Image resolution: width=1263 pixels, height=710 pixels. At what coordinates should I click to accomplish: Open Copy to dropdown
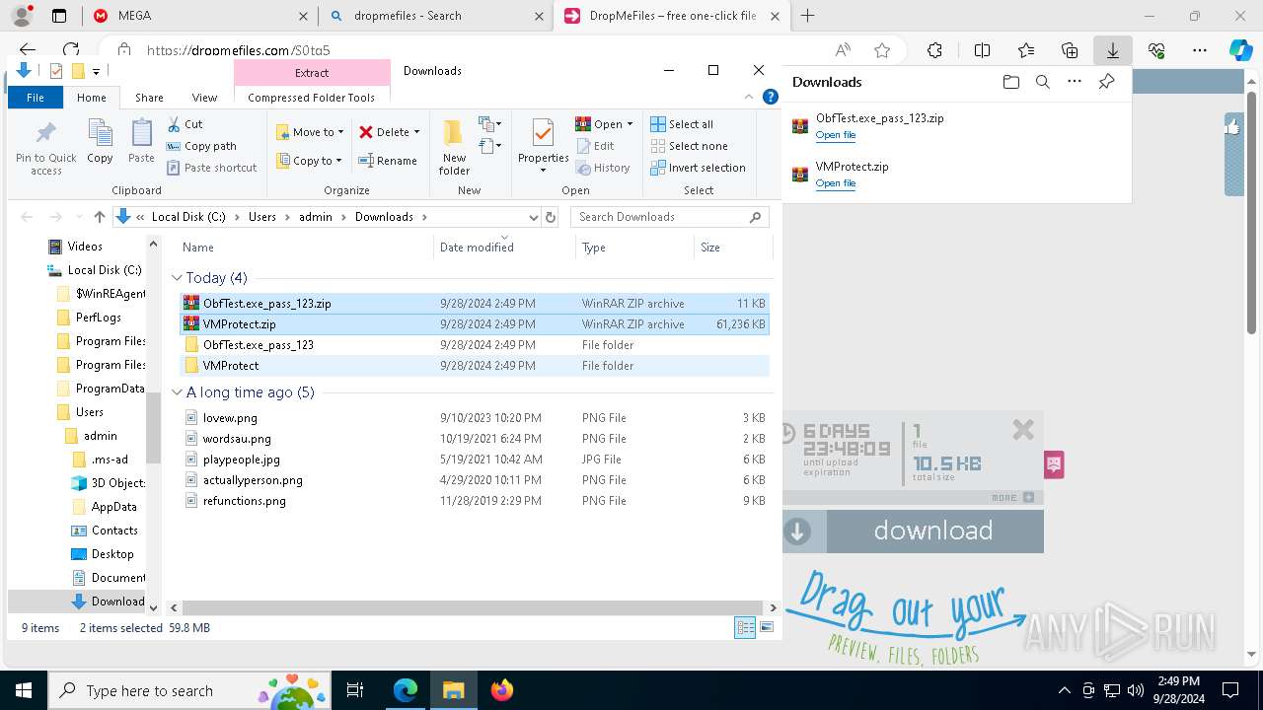(309, 161)
